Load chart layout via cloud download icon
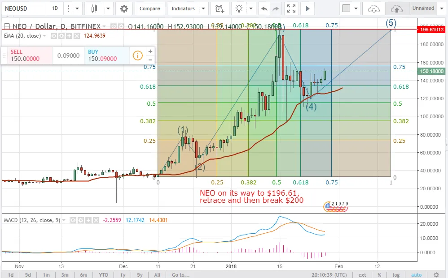This screenshot has width=448, height=278. click(373, 9)
